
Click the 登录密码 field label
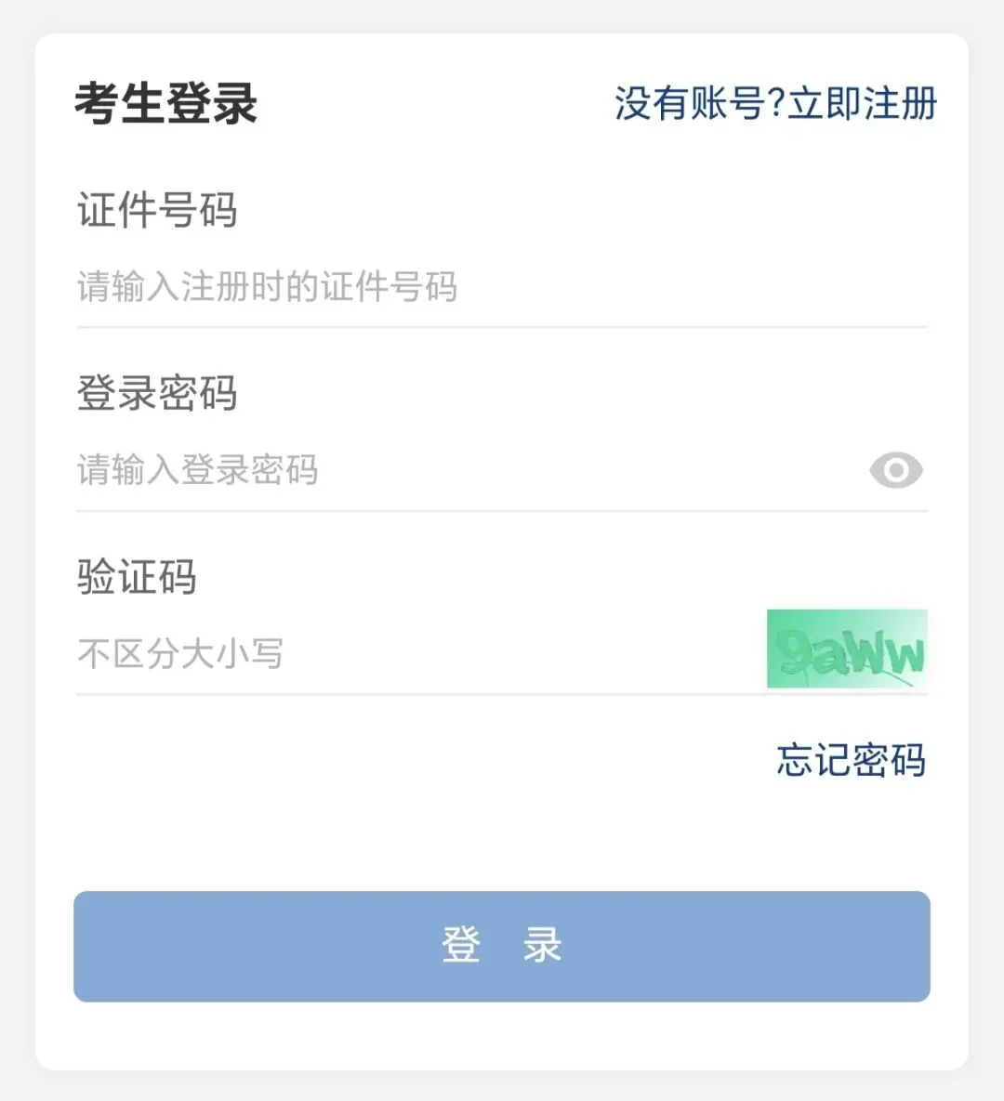coord(157,392)
